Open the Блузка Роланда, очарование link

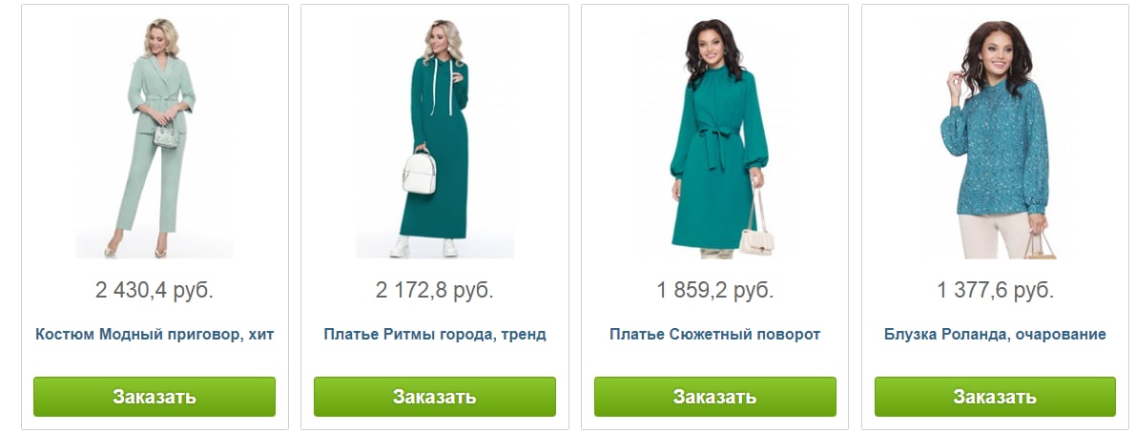(996, 335)
